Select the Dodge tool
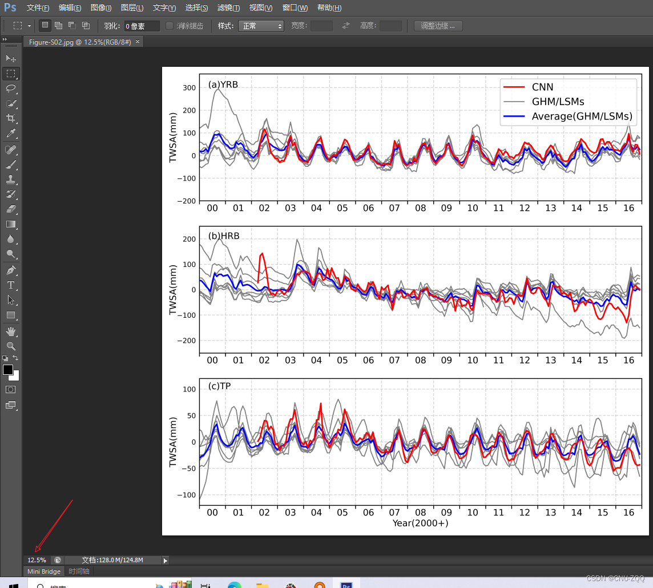The width and height of the screenshot is (653, 588). click(11, 254)
